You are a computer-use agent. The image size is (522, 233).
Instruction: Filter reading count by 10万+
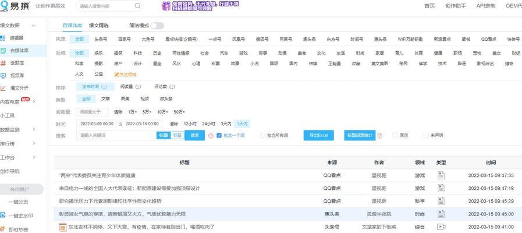pos(162,112)
